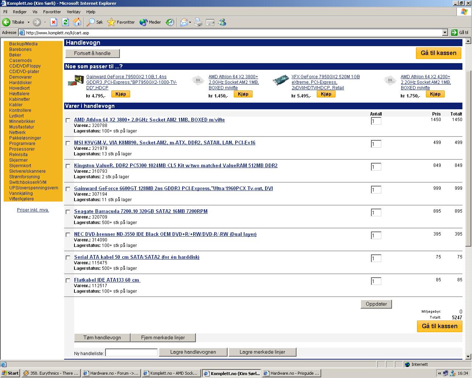Viewport: 472px width, 378px height.
Task: Open the Mail button dropdown arrow
Action: 190,22
